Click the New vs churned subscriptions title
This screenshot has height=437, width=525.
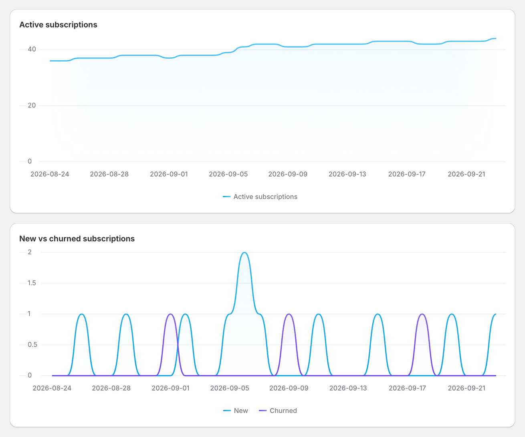point(77,238)
